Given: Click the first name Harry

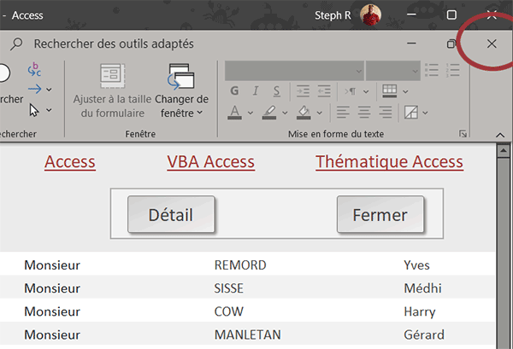Looking at the screenshot, I should click(x=420, y=311).
